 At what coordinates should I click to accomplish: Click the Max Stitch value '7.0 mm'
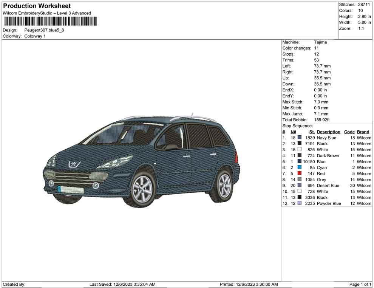pyautogui.click(x=321, y=102)
